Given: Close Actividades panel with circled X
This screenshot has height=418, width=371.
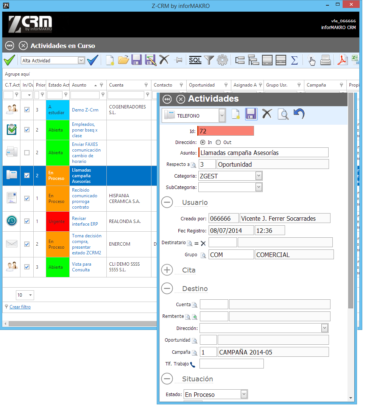Looking at the screenshot, I should click(x=181, y=99).
